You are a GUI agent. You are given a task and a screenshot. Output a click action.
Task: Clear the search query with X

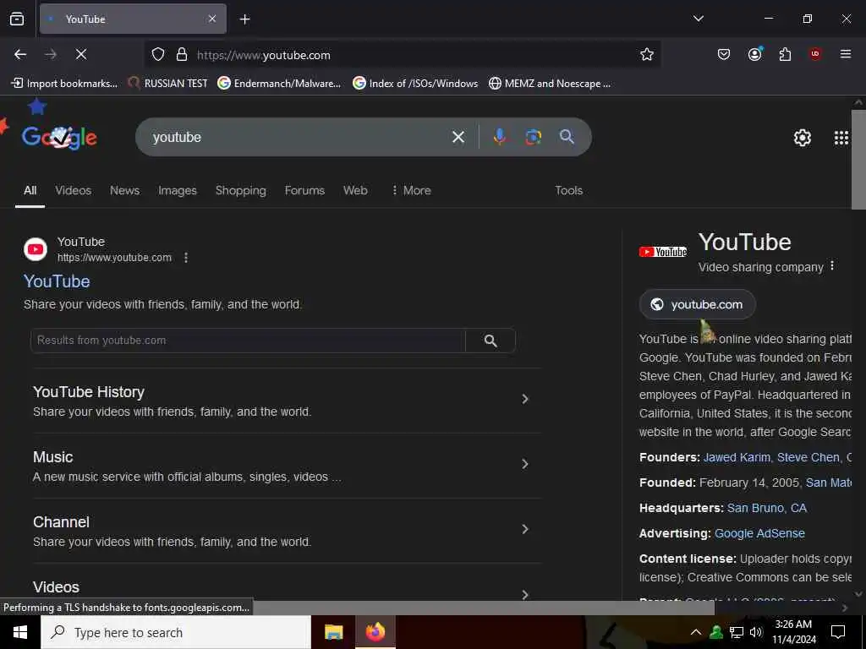pyautogui.click(x=458, y=137)
